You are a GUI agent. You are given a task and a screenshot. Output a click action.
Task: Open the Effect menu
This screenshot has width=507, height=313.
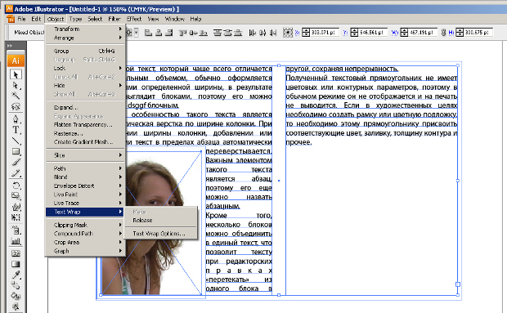pos(134,19)
